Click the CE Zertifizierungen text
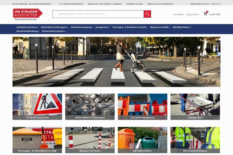 pyautogui.click(x=71, y=4)
